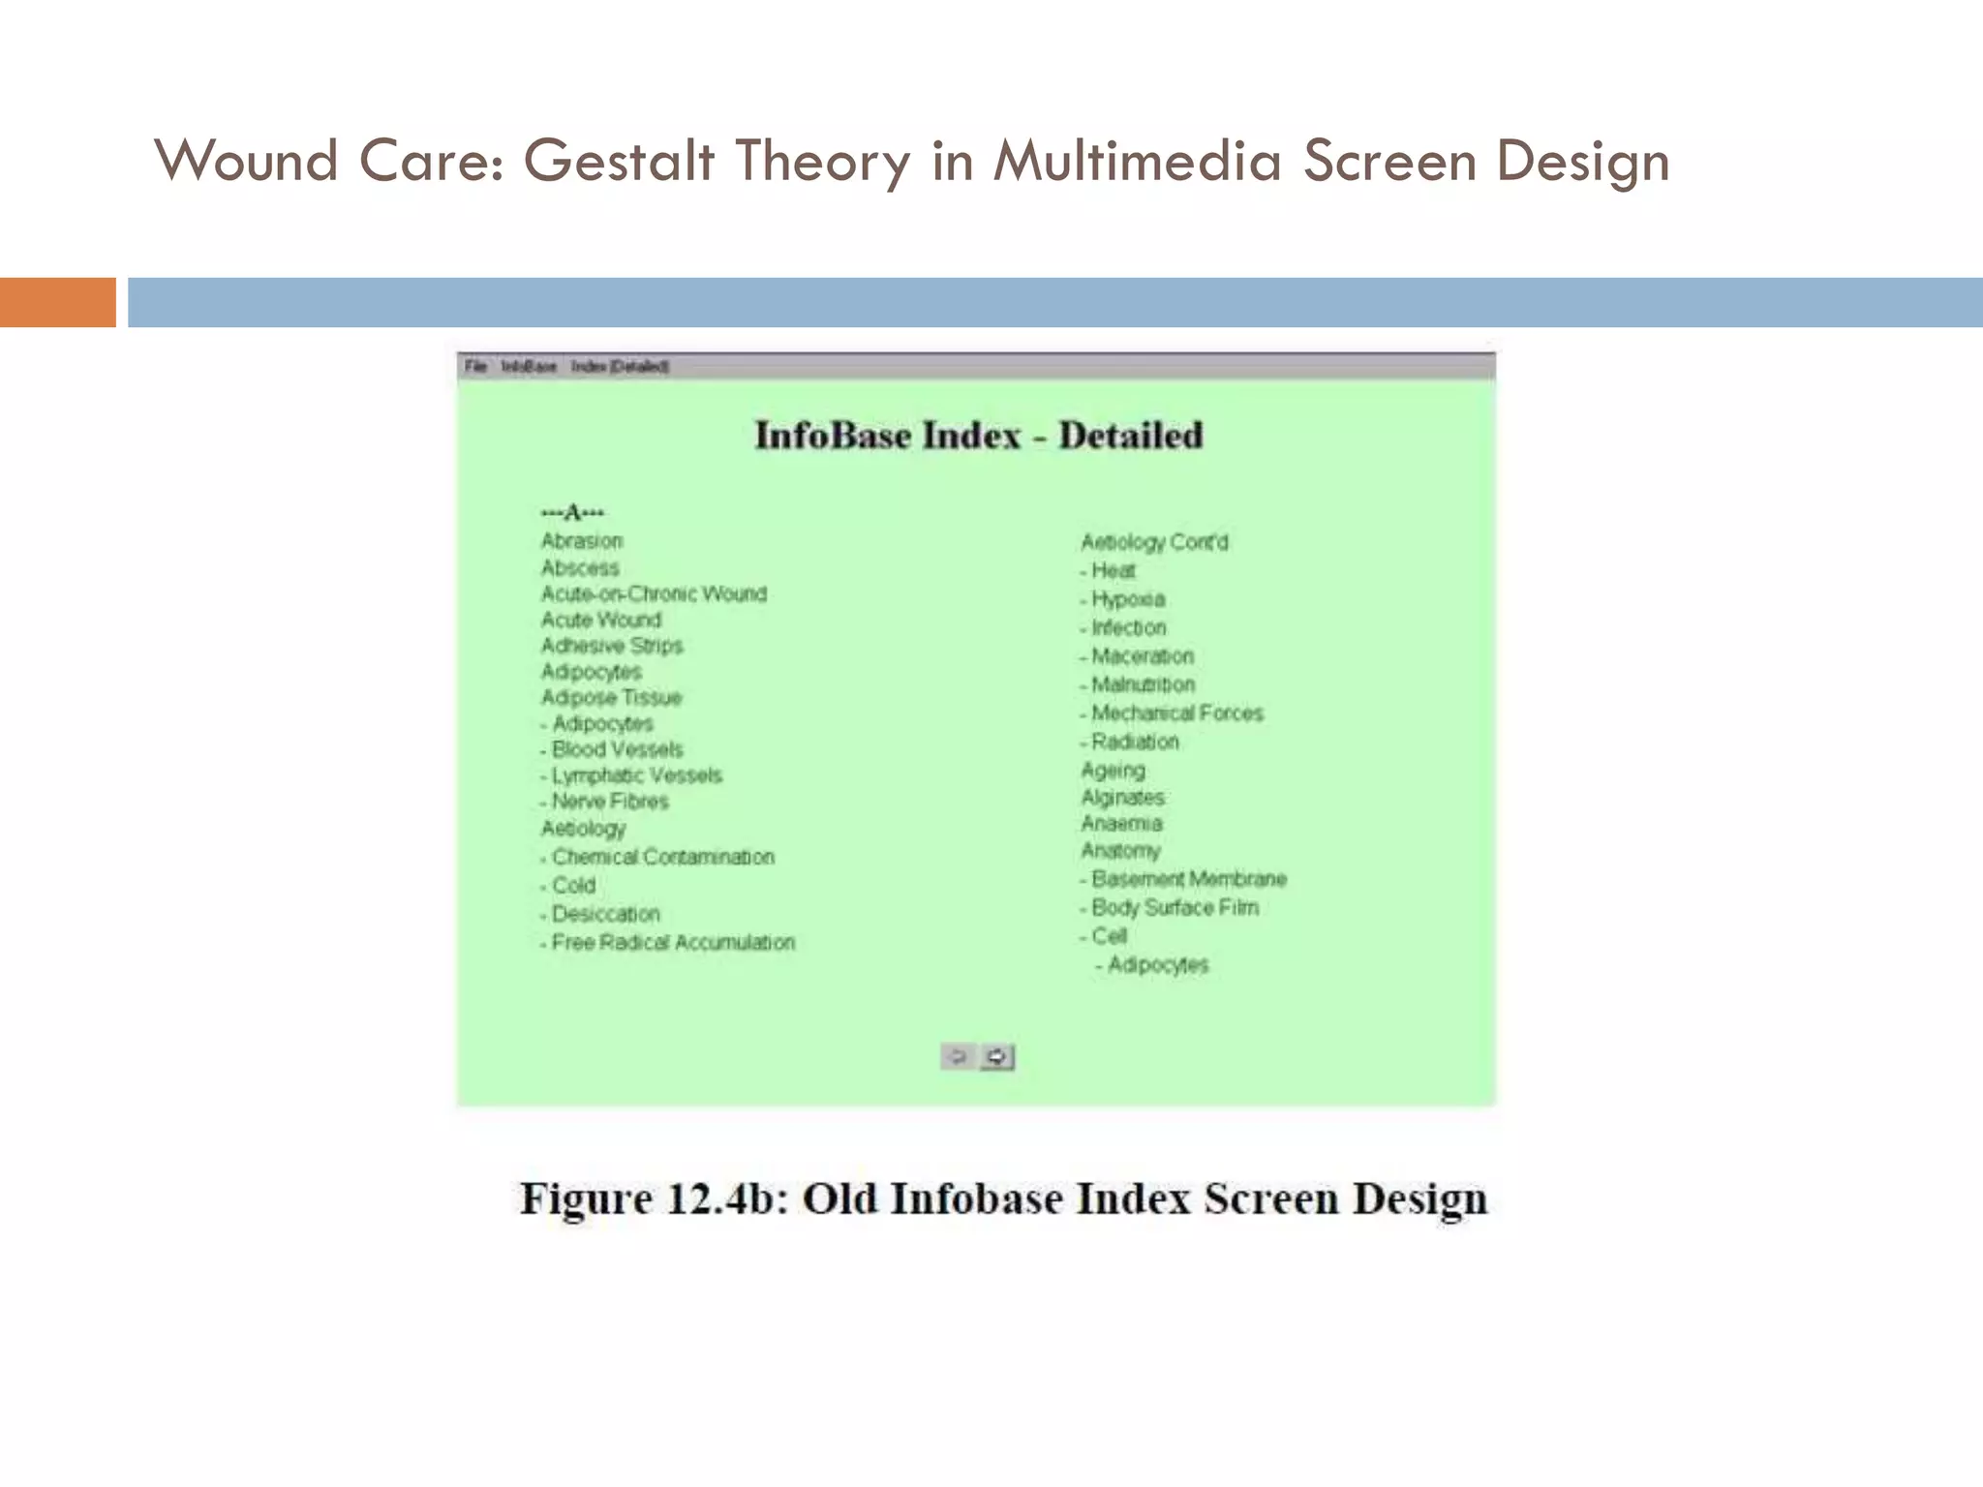1983x1487 pixels.
Task: Click the ---A--- section heading
Action: click(572, 512)
